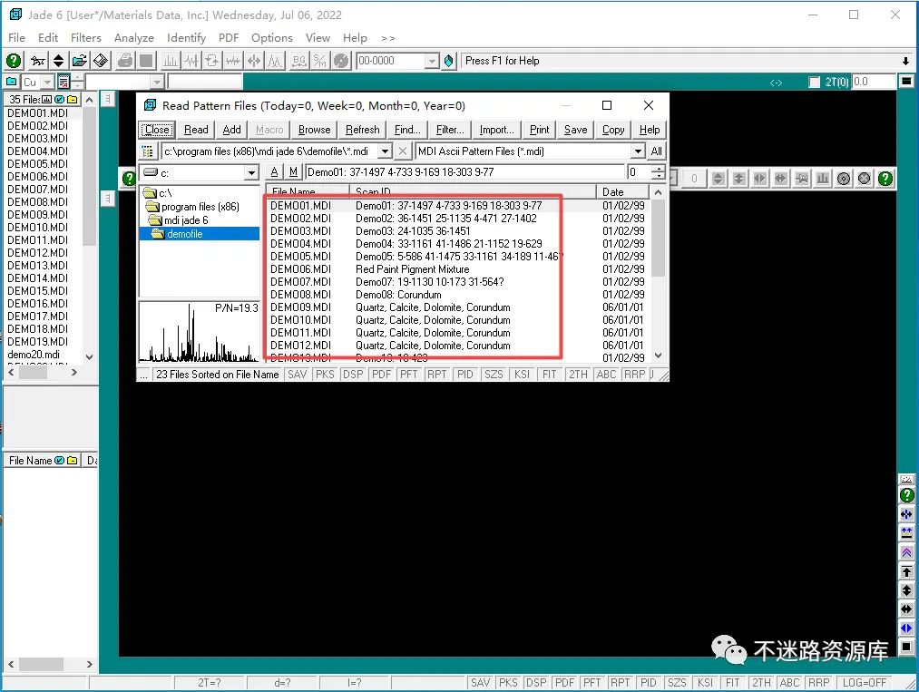Image resolution: width=919 pixels, height=692 pixels.
Task: Click the green help question-mark icon in main toolbar
Action: pyautogui.click(x=14, y=61)
